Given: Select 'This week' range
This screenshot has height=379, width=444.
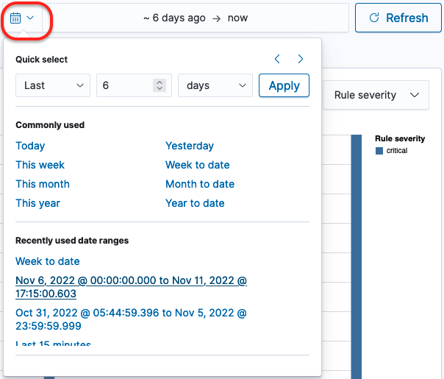Looking at the screenshot, I should click(x=40, y=165).
